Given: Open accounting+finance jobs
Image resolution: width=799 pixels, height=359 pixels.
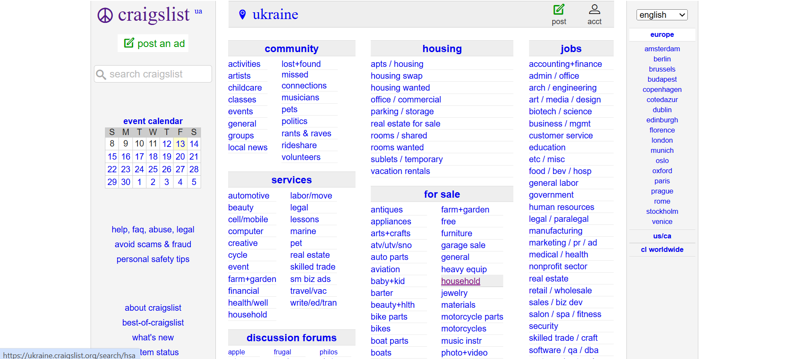Looking at the screenshot, I should pyautogui.click(x=565, y=64).
